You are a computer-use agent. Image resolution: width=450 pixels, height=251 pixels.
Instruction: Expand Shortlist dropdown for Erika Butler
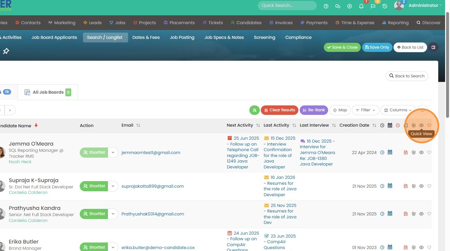pos(113,247)
